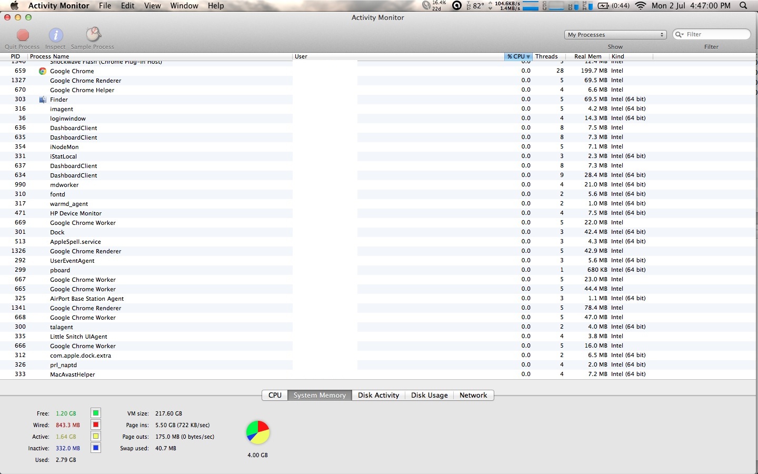Select the loginwindow process row
The height and width of the screenshot is (474, 758).
[379, 118]
